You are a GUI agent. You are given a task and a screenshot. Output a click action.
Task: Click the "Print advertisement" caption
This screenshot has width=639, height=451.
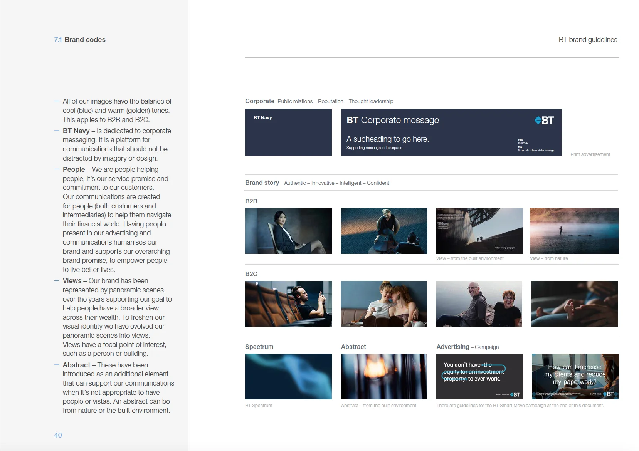(590, 154)
